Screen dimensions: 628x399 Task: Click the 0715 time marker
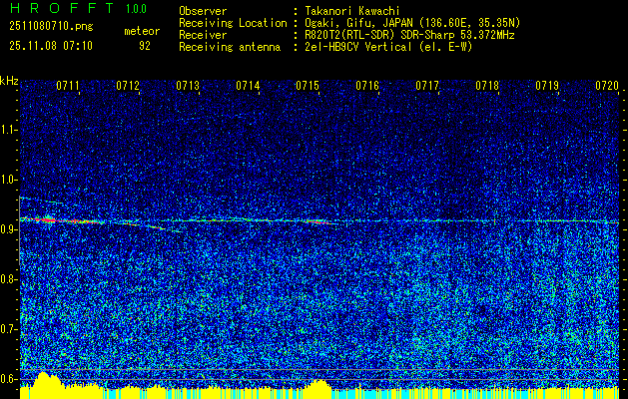(x=308, y=86)
